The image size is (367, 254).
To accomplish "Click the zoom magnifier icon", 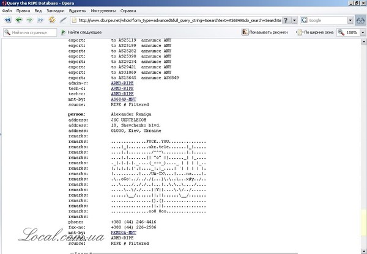I will tap(341, 32).
